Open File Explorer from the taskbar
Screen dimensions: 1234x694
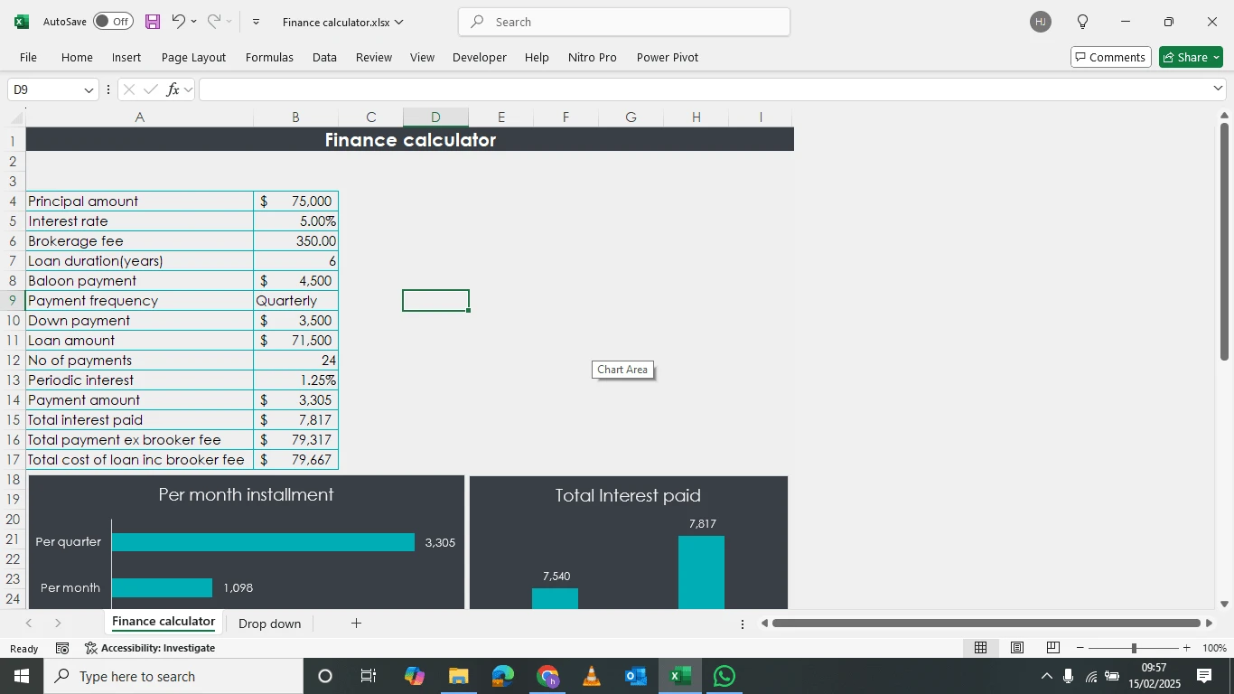(x=459, y=676)
